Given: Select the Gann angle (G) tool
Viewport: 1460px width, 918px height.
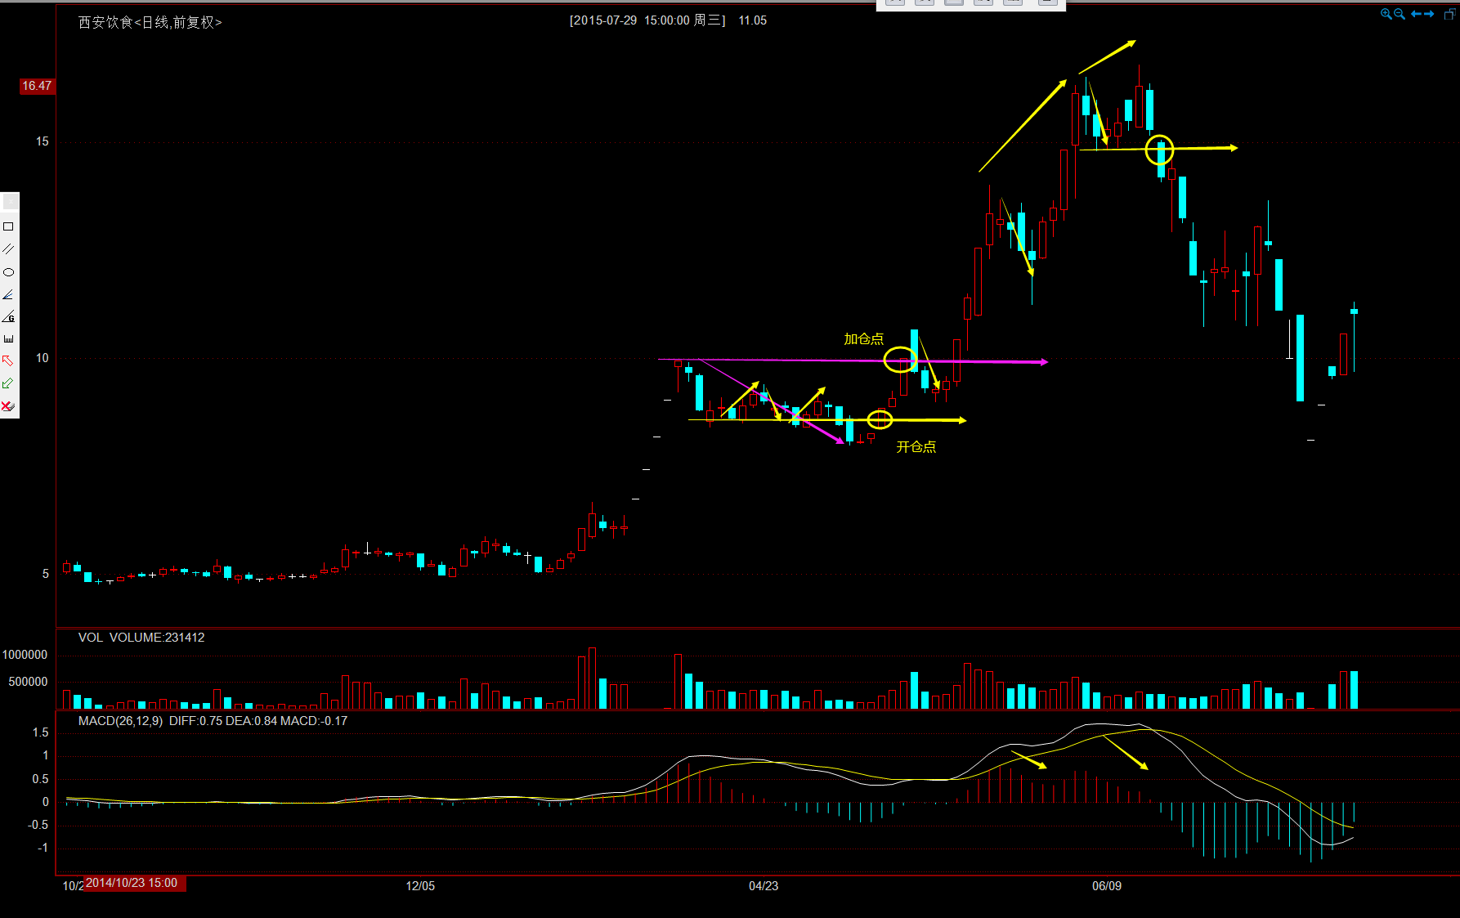Looking at the screenshot, I should click(x=8, y=316).
